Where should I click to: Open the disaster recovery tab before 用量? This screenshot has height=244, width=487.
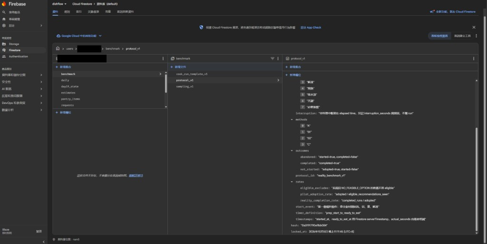93,12
